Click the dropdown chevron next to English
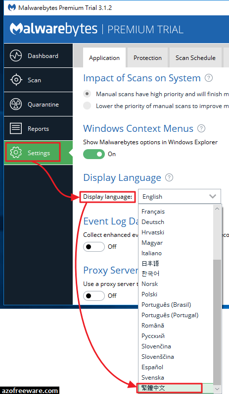Image resolution: width=229 pixels, height=394 pixels. point(213,196)
